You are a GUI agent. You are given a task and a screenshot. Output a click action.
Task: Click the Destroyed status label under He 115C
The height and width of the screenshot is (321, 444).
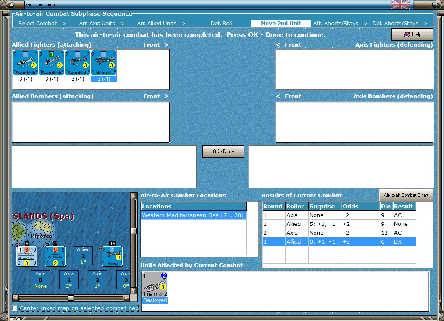click(155, 300)
